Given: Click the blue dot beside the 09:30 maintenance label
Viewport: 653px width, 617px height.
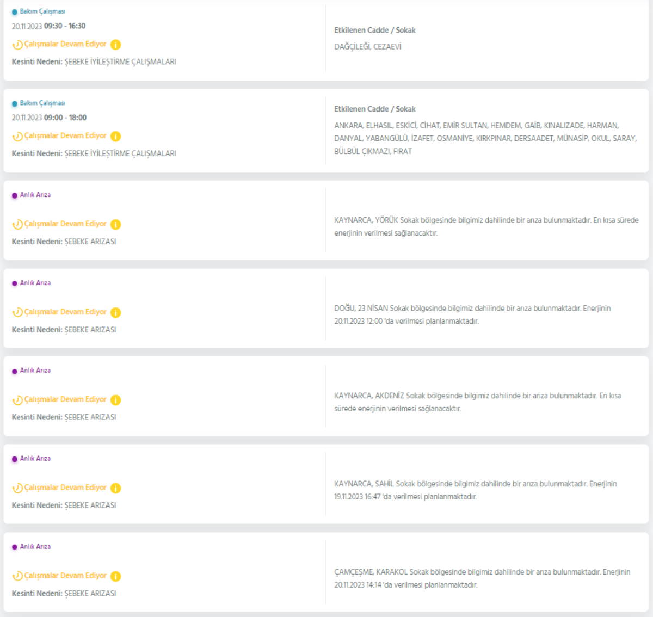Looking at the screenshot, I should point(15,12).
